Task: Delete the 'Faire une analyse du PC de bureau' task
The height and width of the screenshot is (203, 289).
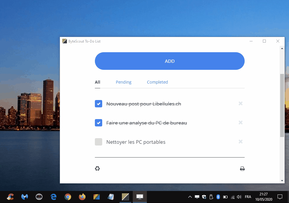Action: [241, 122]
